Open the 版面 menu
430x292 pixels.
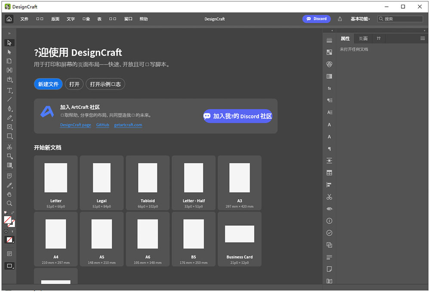[55, 19]
